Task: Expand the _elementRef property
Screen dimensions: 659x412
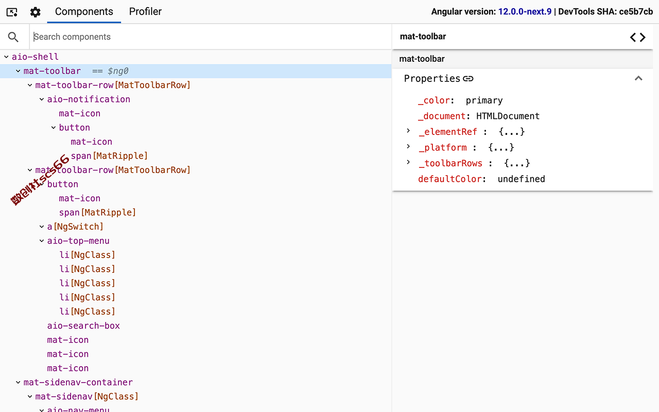Action: 408,131
